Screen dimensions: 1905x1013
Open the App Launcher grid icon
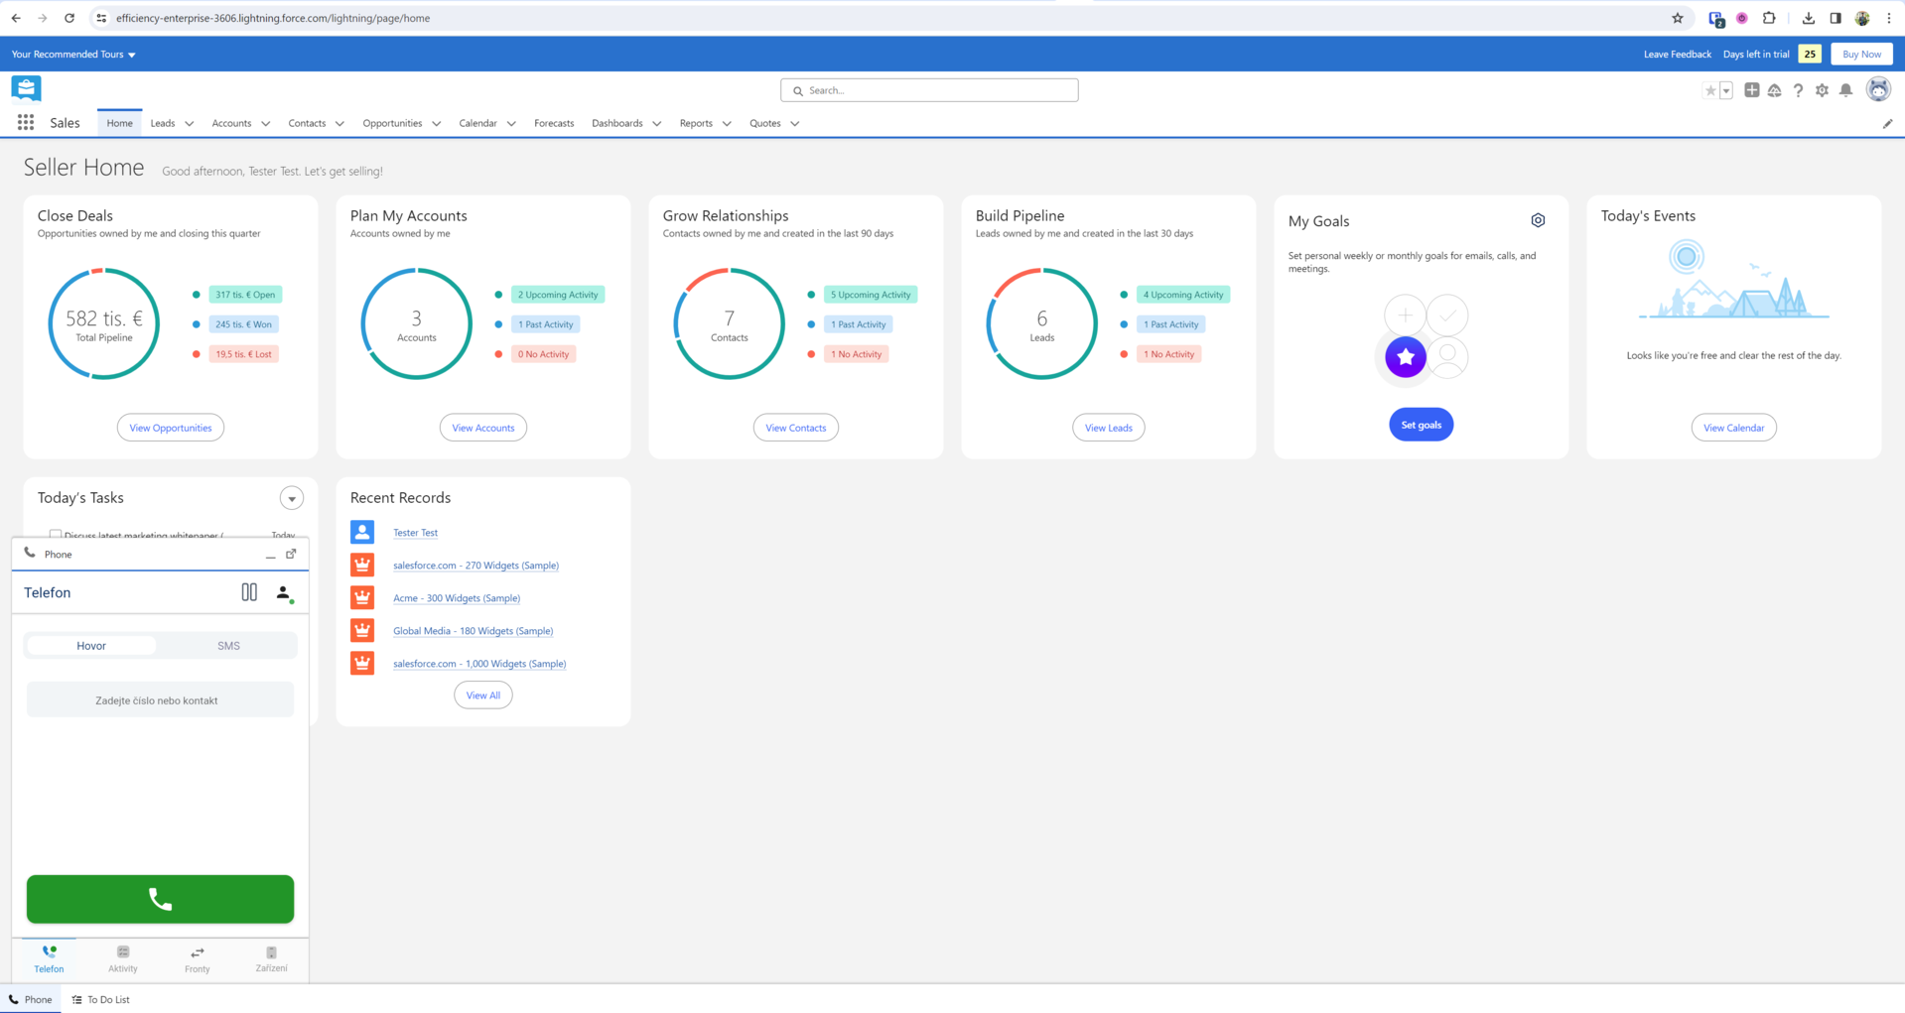(x=26, y=123)
